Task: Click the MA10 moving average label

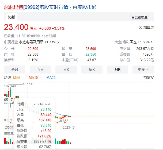Action: tap(35, 78)
